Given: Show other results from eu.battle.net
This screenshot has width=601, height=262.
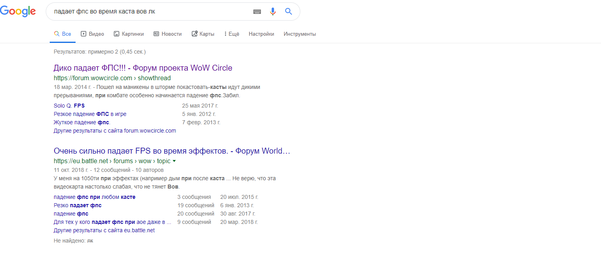Looking at the screenshot, I should [x=104, y=230].
